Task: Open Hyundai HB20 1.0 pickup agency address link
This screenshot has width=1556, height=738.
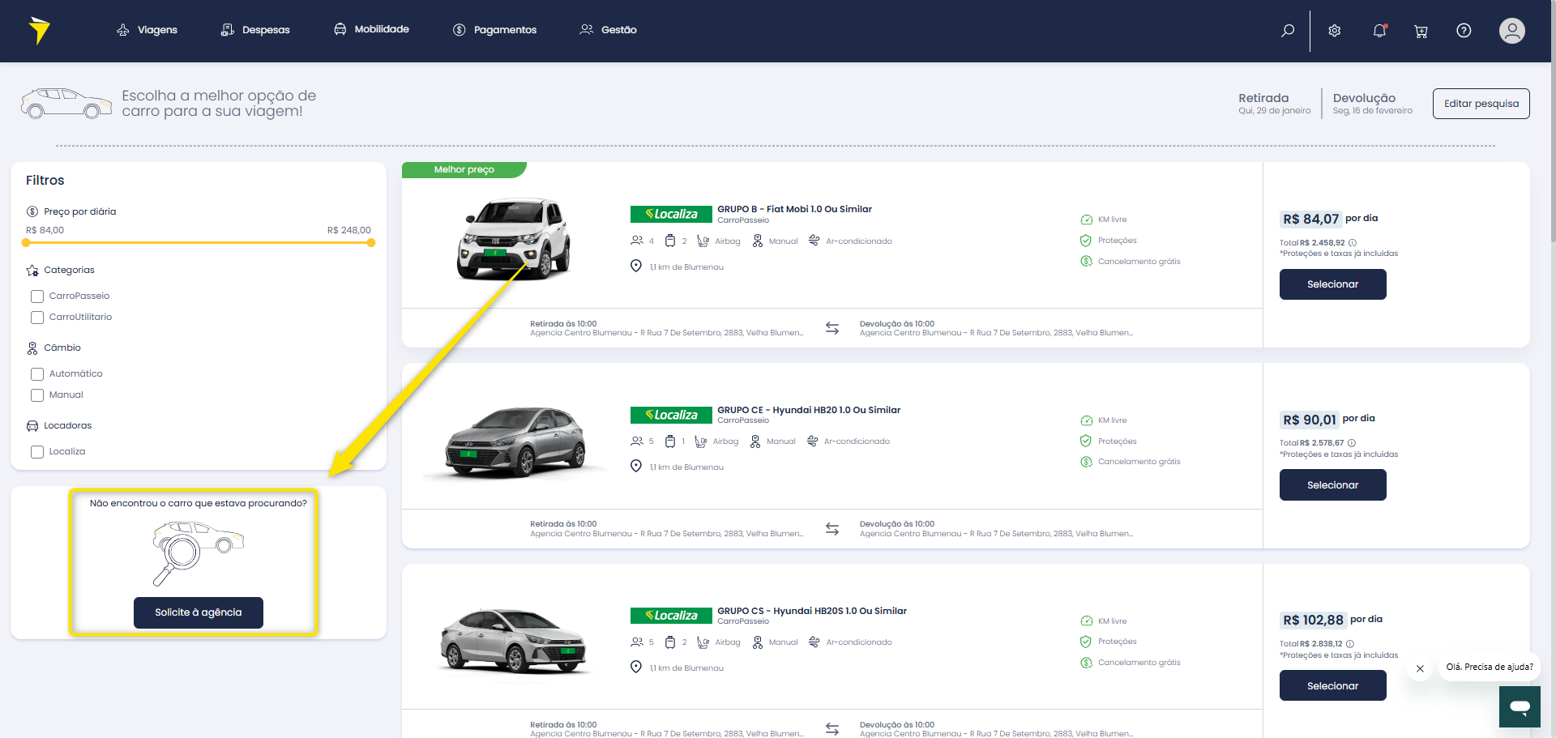Action: tap(667, 534)
